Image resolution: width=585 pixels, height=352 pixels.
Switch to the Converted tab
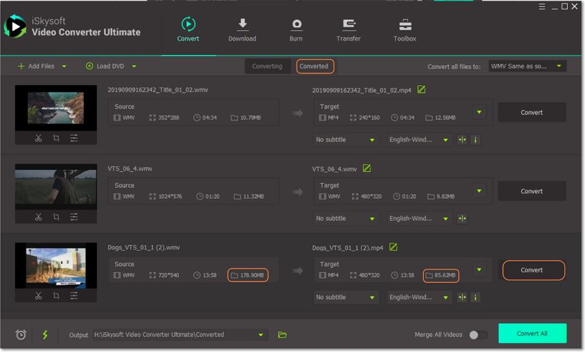tap(314, 67)
